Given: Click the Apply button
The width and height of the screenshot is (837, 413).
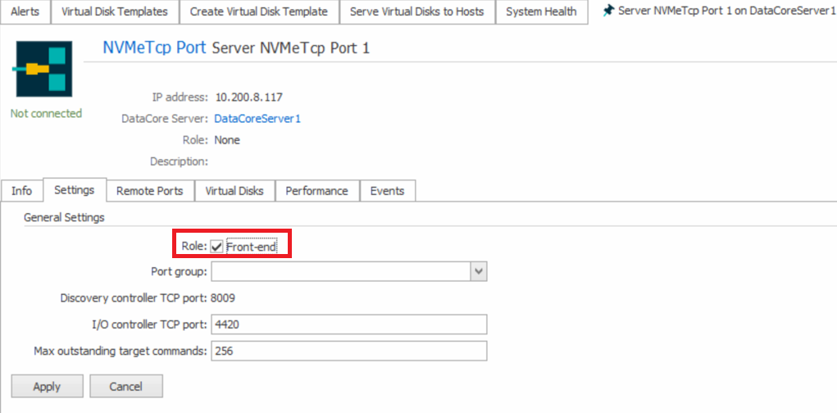Looking at the screenshot, I should pos(47,386).
